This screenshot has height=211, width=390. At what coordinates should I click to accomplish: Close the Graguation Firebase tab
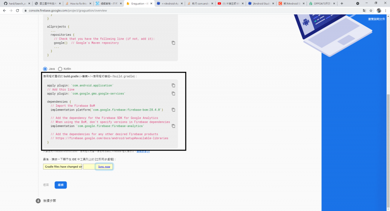click(x=151, y=3)
